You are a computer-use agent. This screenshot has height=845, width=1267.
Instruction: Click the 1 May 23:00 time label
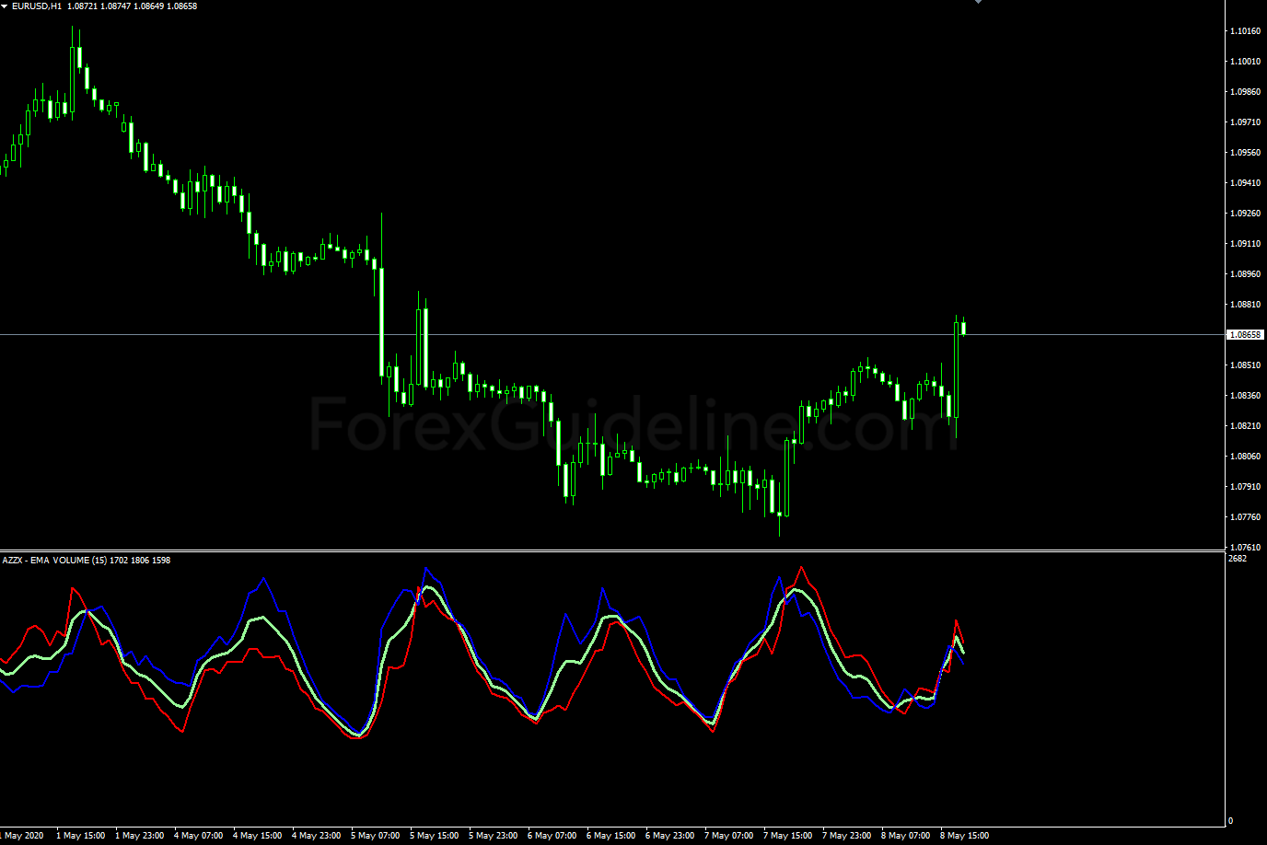pyautogui.click(x=139, y=836)
